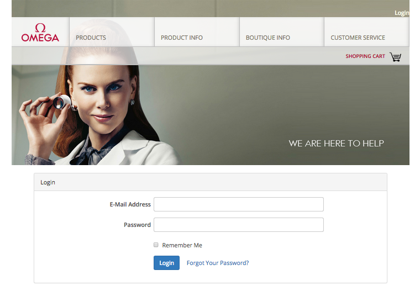Click the E-Mail Address label
The image size is (420, 291).
tap(130, 204)
